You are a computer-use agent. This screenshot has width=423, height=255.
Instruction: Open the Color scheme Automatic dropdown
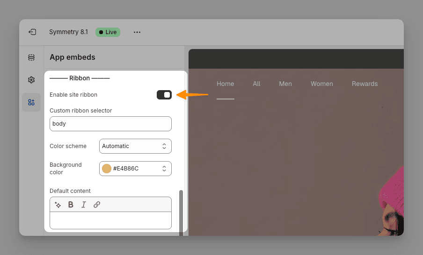tap(135, 146)
